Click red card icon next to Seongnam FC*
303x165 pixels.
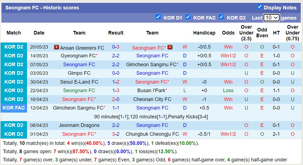170,47
